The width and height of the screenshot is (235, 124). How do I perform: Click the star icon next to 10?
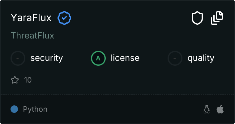click(x=15, y=80)
